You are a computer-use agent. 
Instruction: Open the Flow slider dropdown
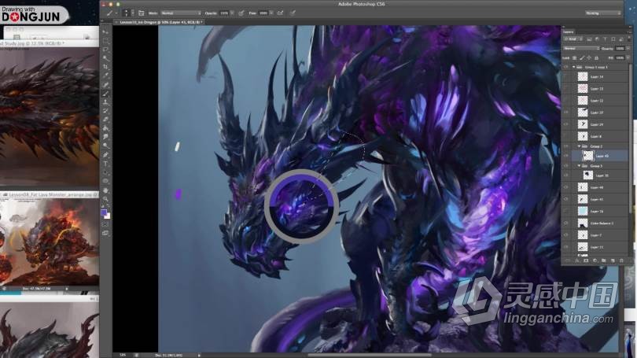click(271, 13)
